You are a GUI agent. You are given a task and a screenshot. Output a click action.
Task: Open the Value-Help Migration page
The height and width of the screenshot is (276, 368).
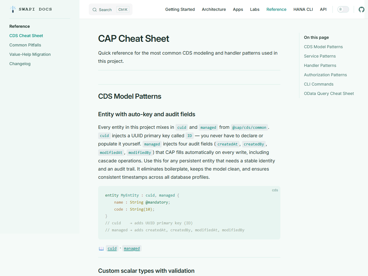point(30,54)
